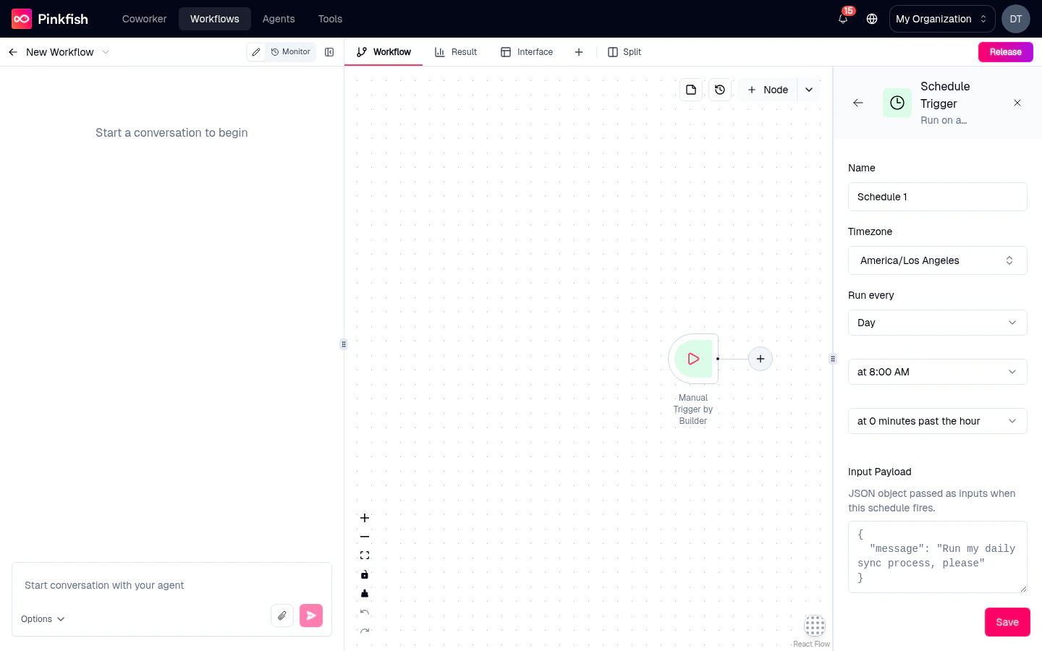Save the Schedule Trigger settings
This screenshot has height=651, width=1042.
coord(1007,621)
